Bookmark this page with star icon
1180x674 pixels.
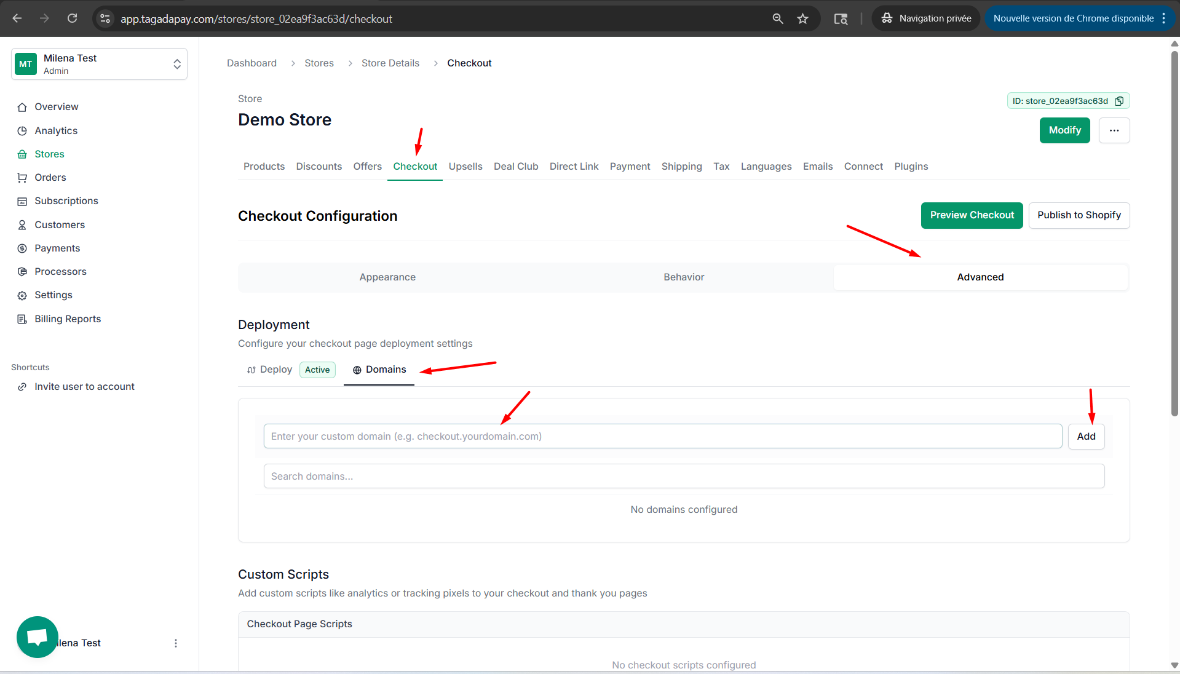[802, 18]
